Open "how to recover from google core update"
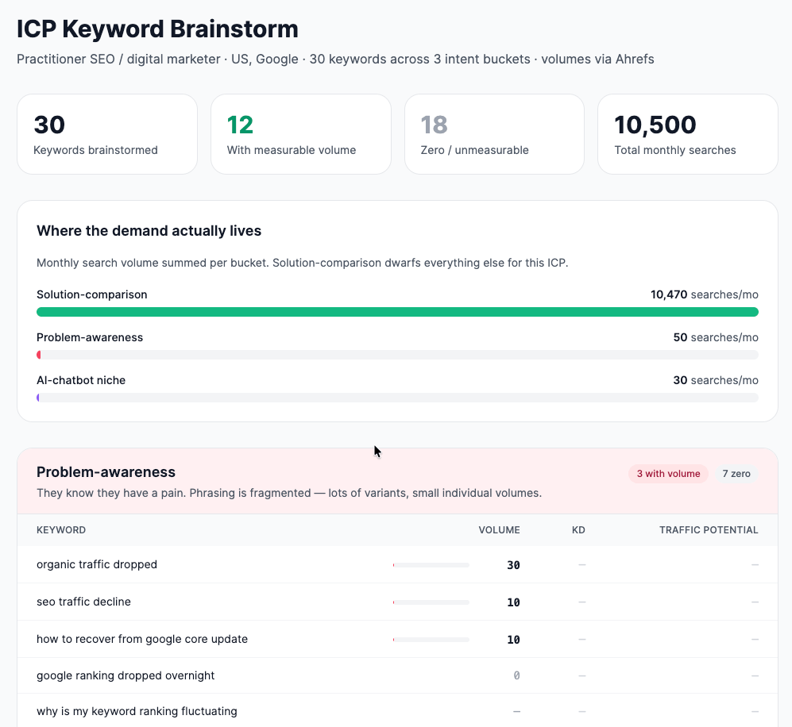 tap(141, 639)
